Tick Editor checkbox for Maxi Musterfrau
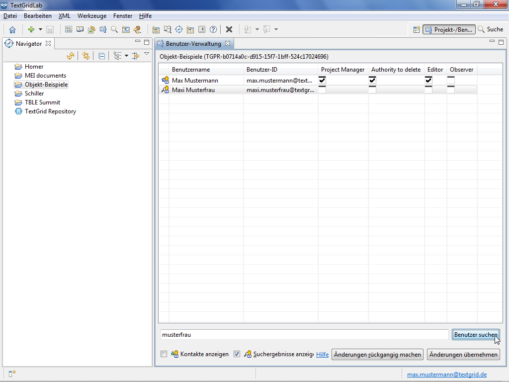The width and height of the screenshot is (509, 382). pos(428,90)
